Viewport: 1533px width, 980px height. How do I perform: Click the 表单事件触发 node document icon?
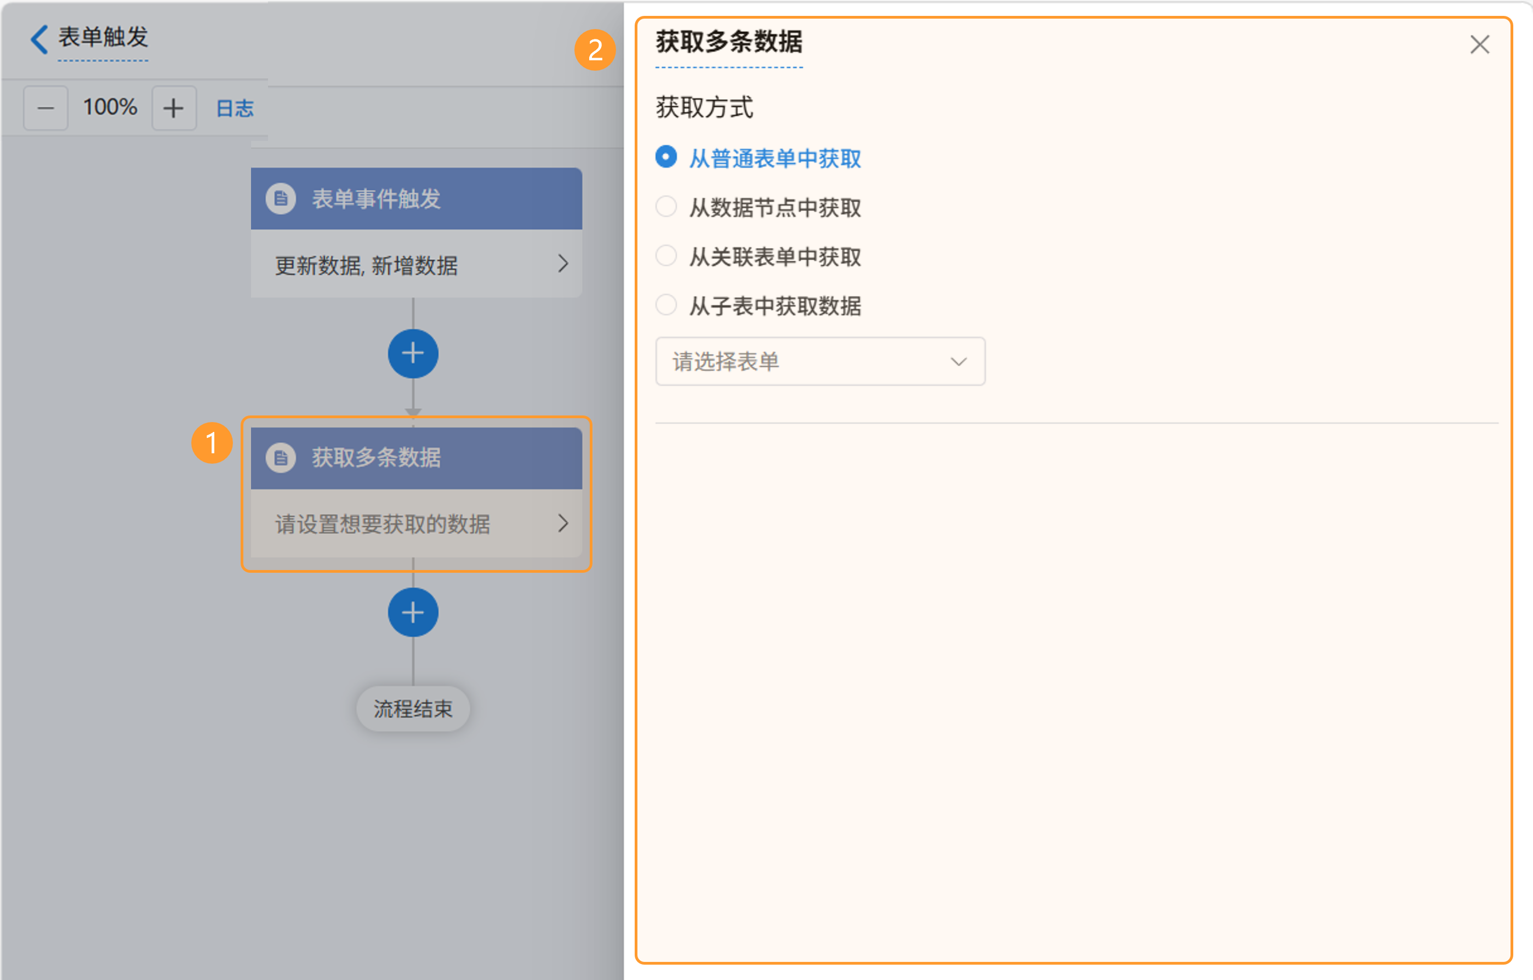pos(281,198)
